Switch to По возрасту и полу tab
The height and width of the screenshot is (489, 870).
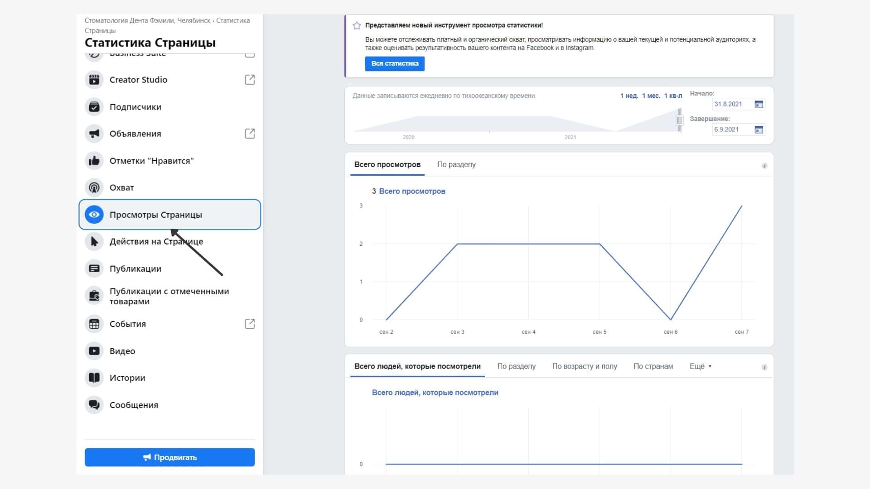[585, 366]
